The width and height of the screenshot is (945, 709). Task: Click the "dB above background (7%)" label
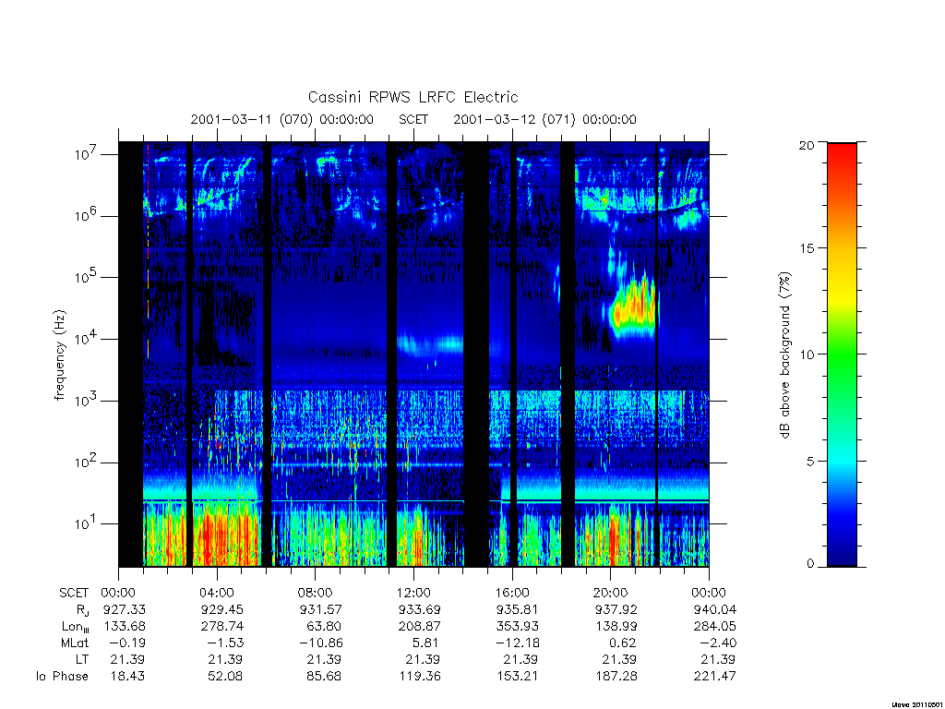pyautogui.click(x=784, y=355)
